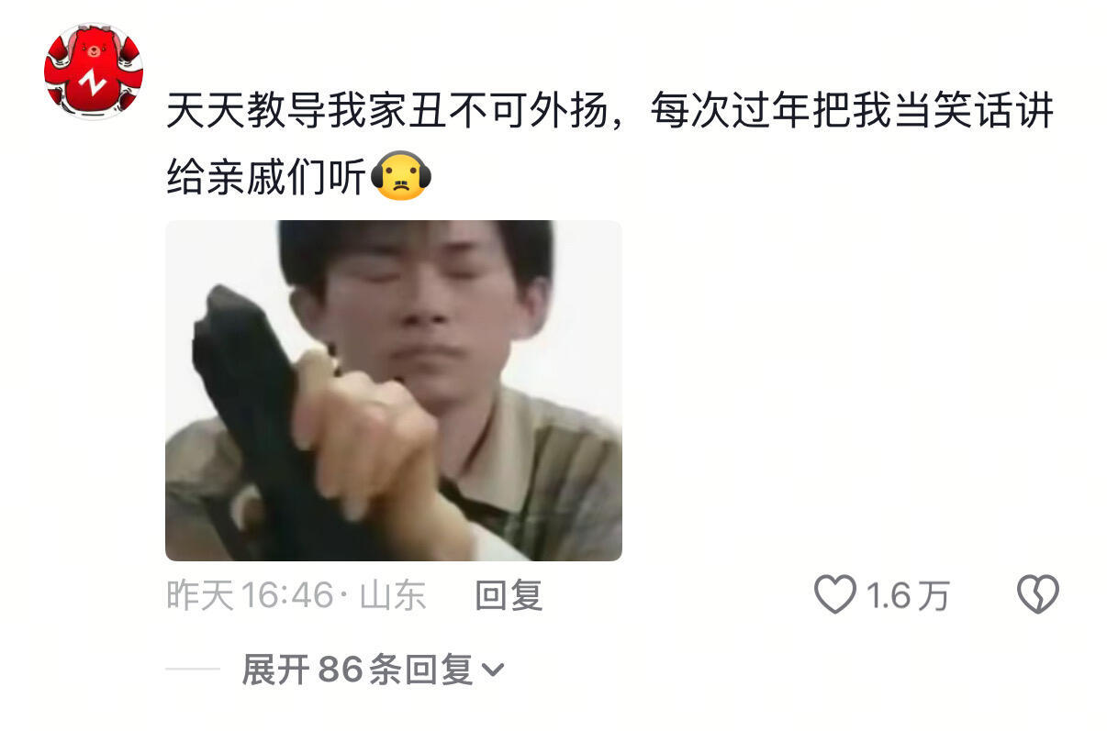The height and width of the screenshot is (731, 1107).
Task: Select the comment line starting 天天教导我
Action: [x=609, y=112]
